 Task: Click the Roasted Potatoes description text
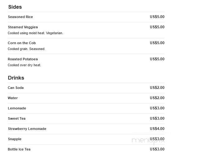point(24,65)
